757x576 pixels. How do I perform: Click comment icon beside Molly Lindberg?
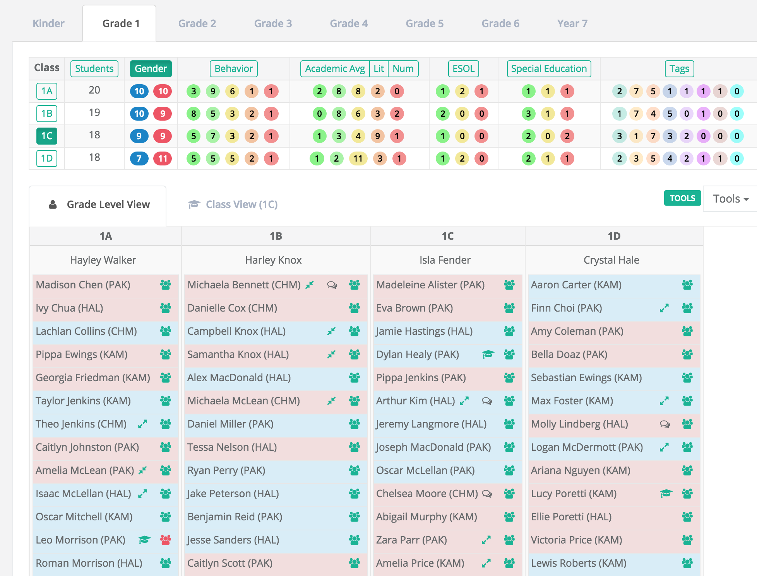(665, 424)
